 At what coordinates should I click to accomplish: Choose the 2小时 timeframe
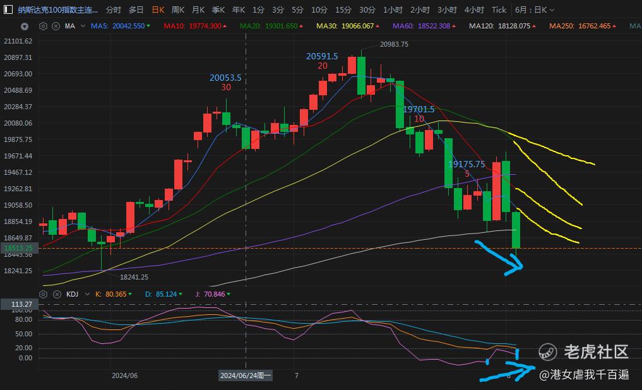(420, 10)
